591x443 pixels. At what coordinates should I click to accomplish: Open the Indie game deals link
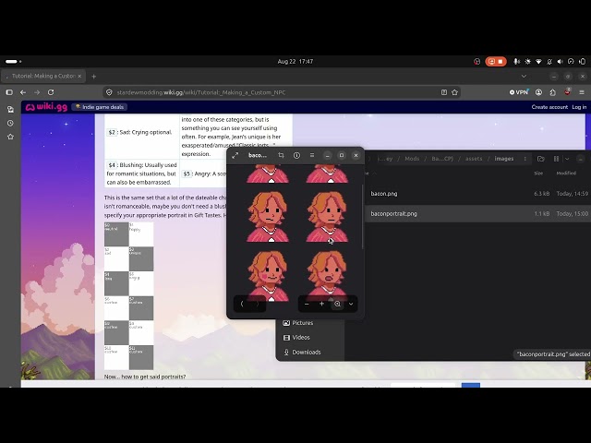100,107
